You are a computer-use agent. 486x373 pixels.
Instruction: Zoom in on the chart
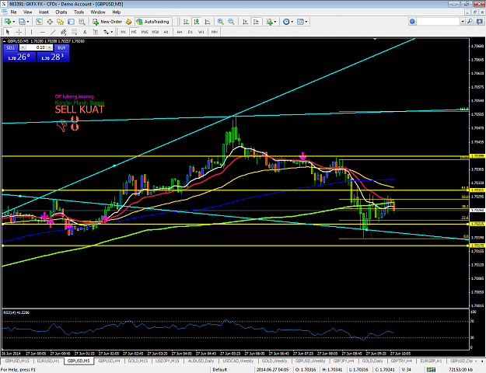click(220, 22)
